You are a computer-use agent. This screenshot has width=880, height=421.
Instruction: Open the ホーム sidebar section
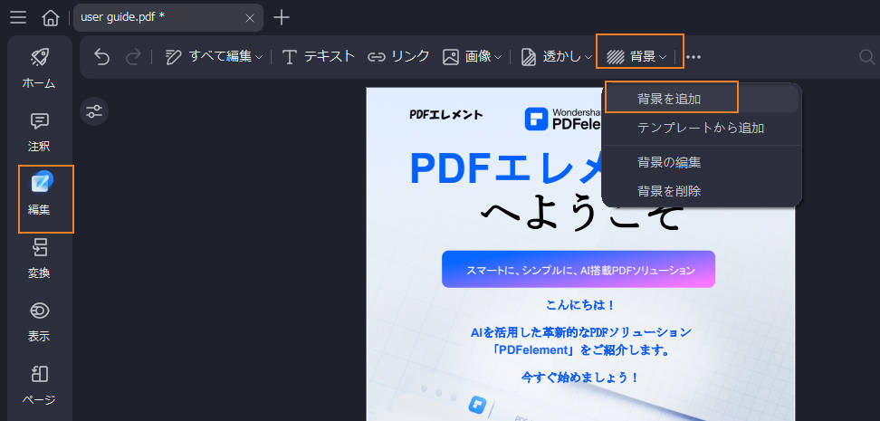39,68
